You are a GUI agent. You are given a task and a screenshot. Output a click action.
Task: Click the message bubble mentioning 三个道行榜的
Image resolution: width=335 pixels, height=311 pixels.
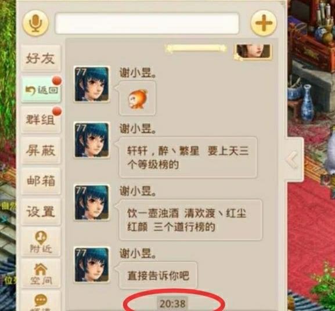coord(190,220)
